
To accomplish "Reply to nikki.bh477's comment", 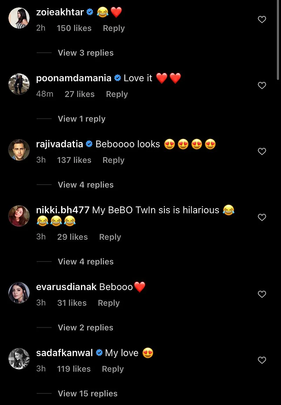I will [110, 237].
